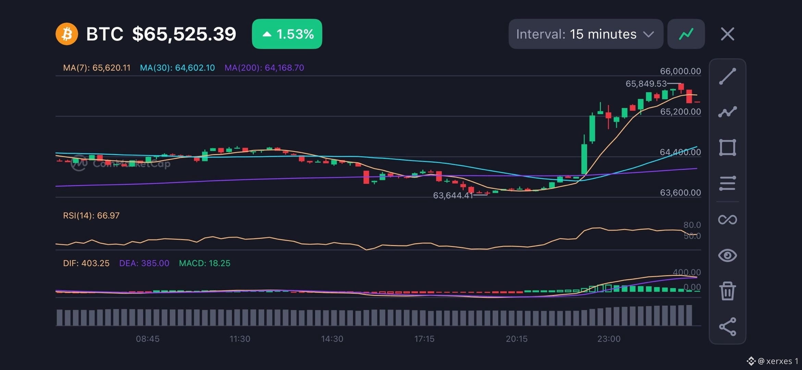Click the BTC ticker label

[104, 34]
